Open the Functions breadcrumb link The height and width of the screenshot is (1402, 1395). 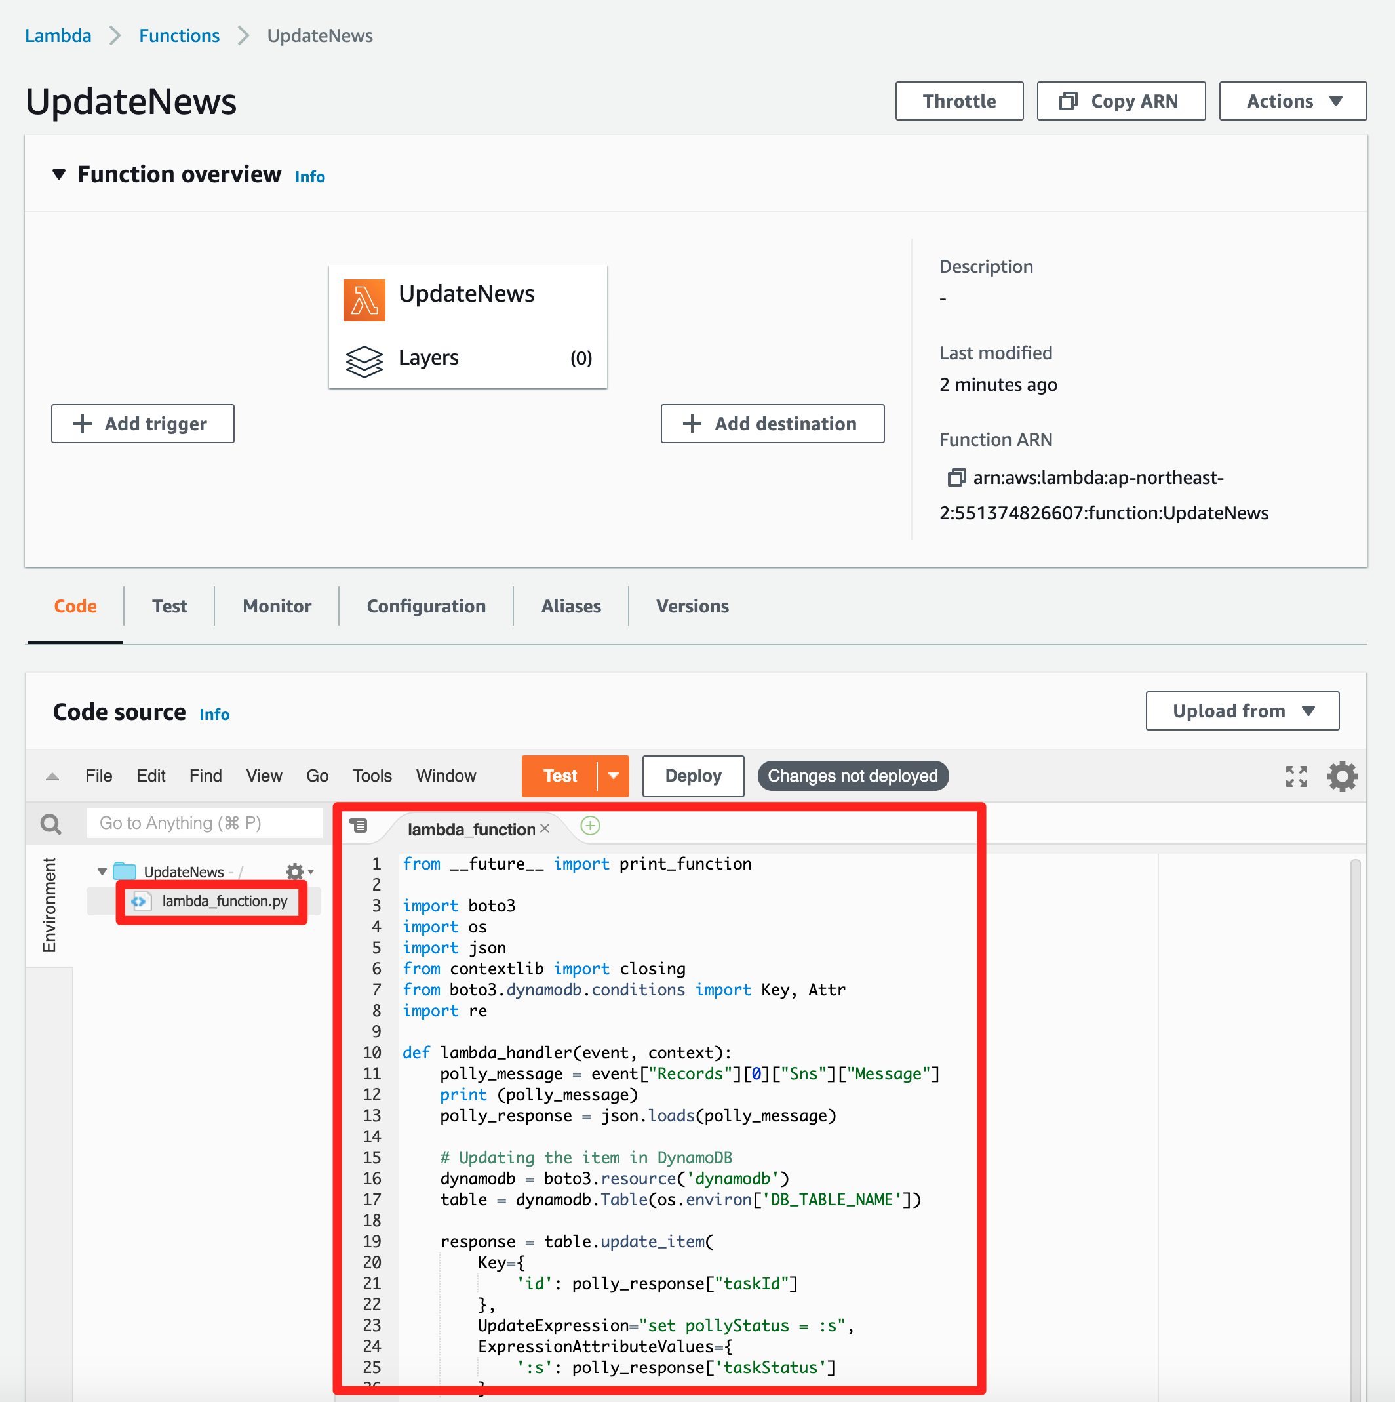[179, 35]
